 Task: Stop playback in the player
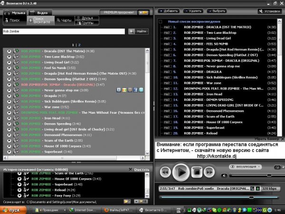point(197,172)
